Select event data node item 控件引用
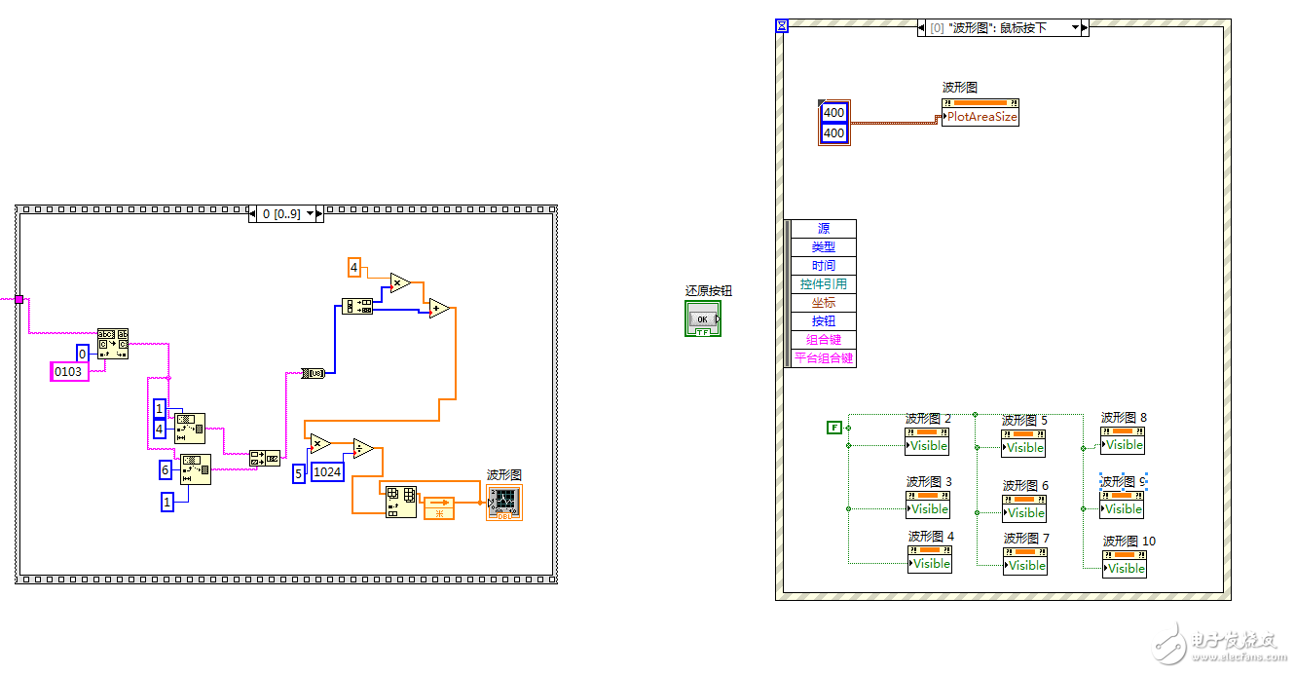This screenshot has width=1295, height=673. [x=824, y=284]
